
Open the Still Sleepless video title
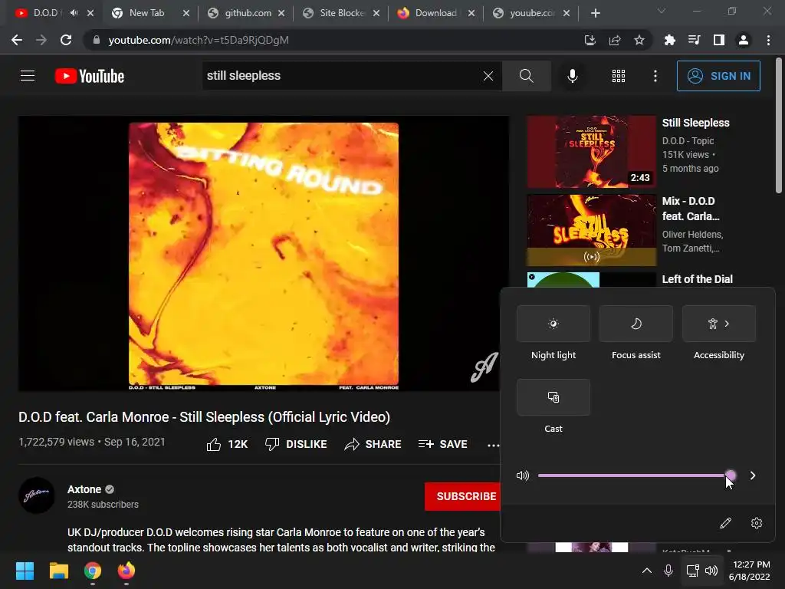[695, 123]
